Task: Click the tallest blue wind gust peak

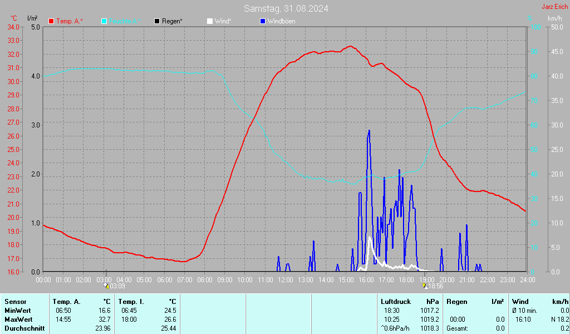Action: [369, 131]
